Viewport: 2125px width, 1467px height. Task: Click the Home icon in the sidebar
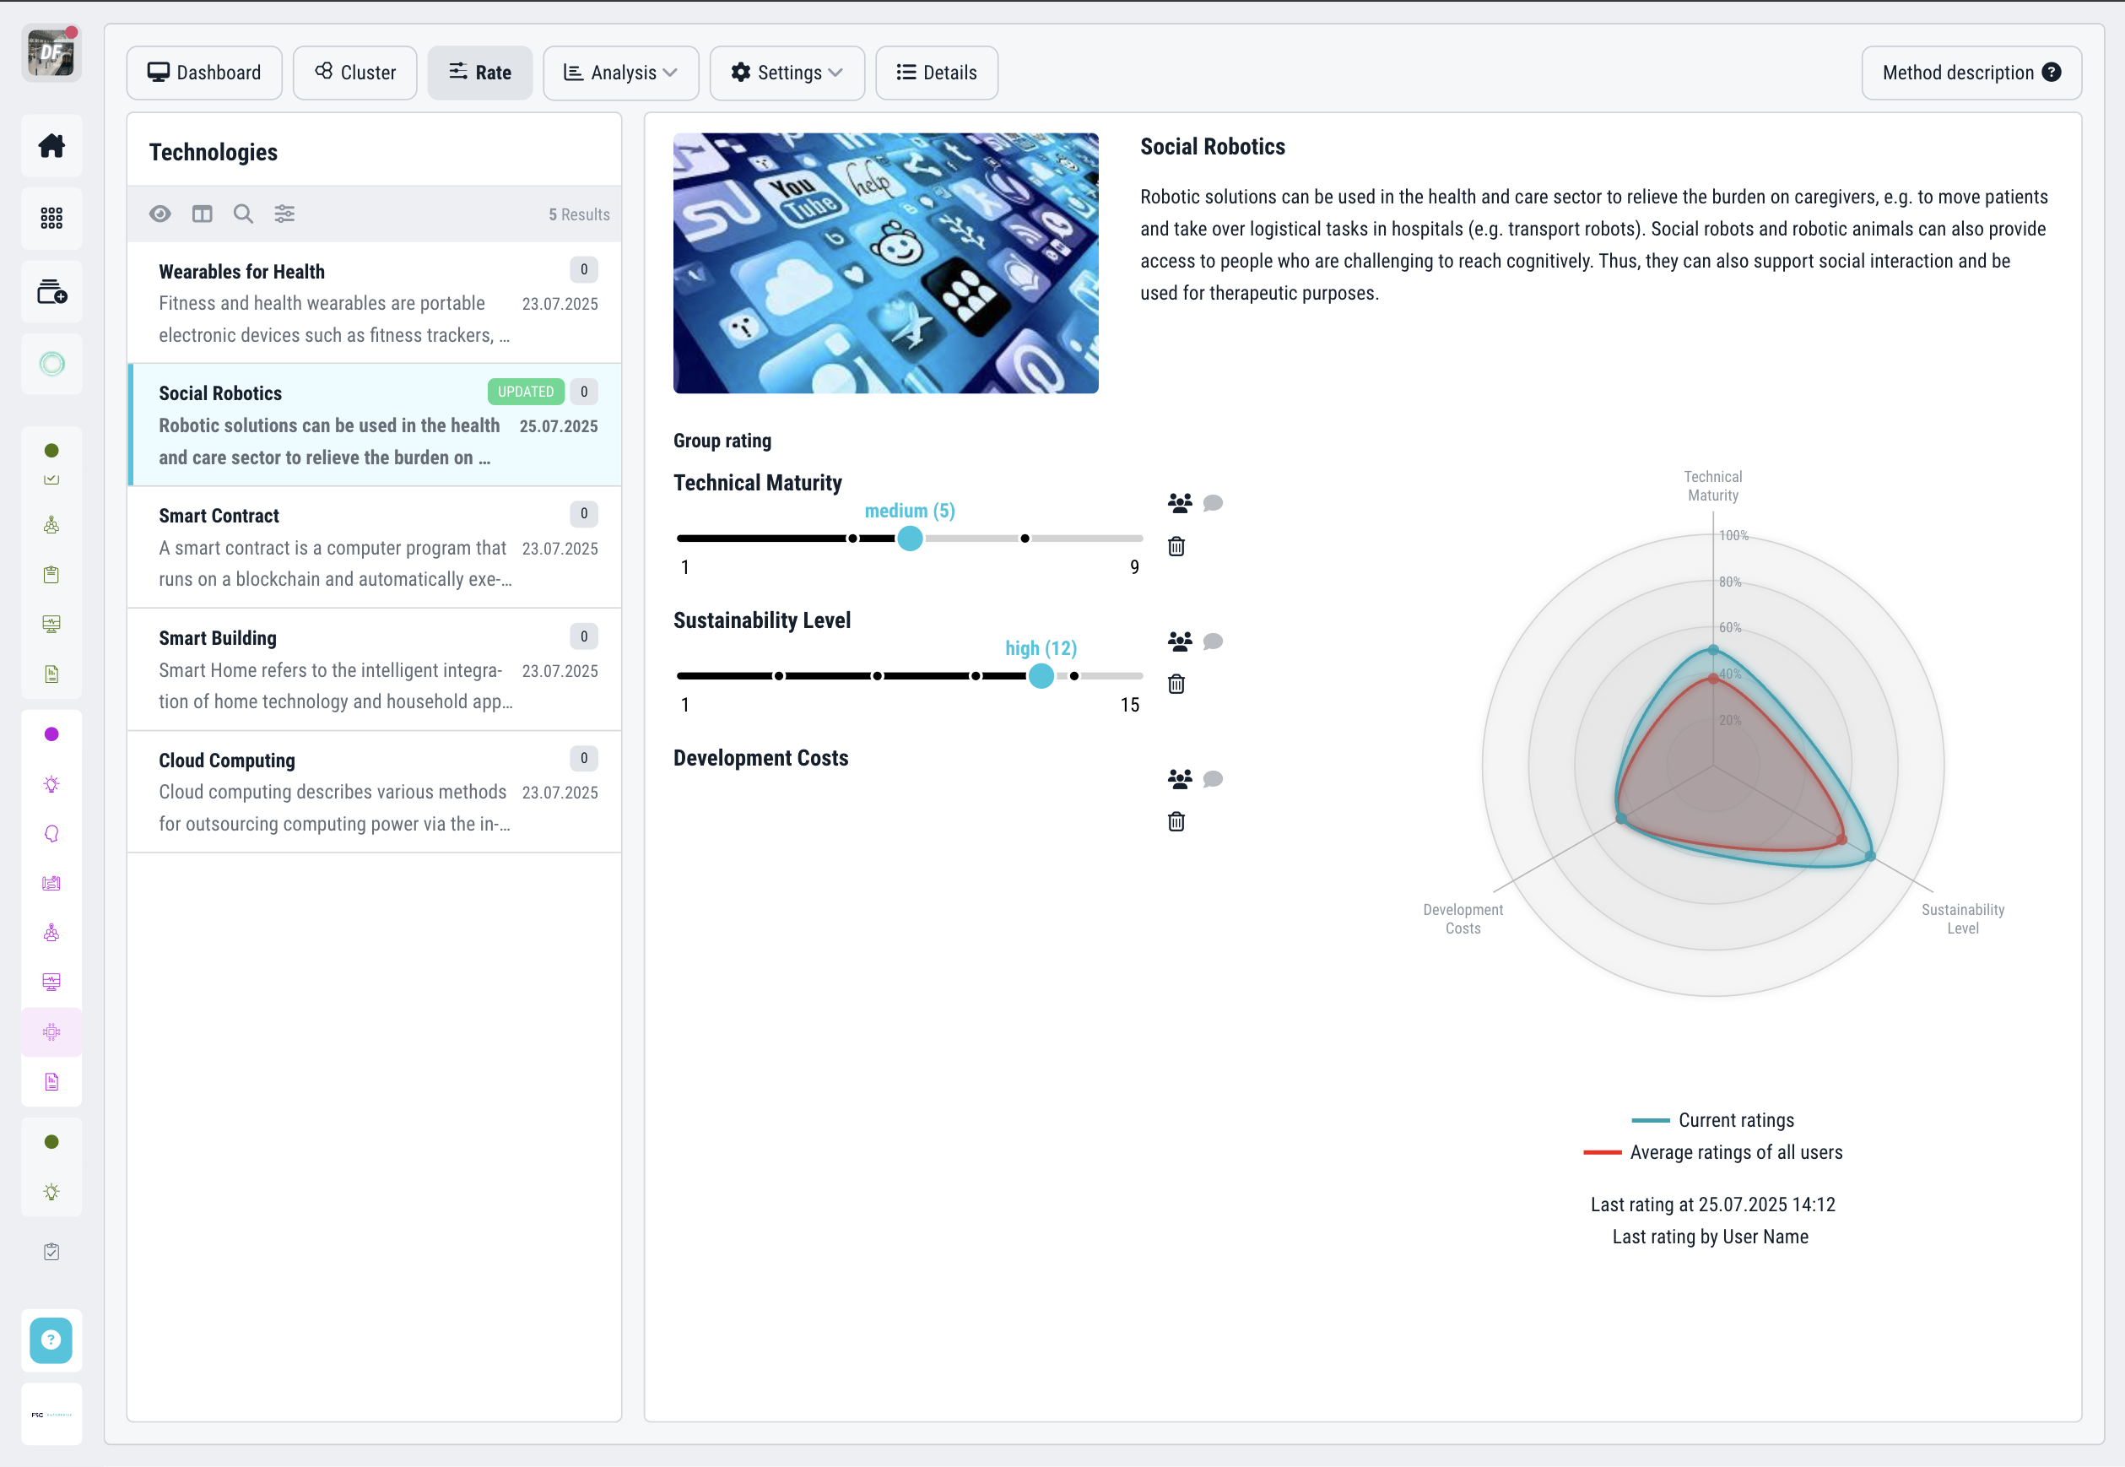pyautogui.click(x=51, y=145)
